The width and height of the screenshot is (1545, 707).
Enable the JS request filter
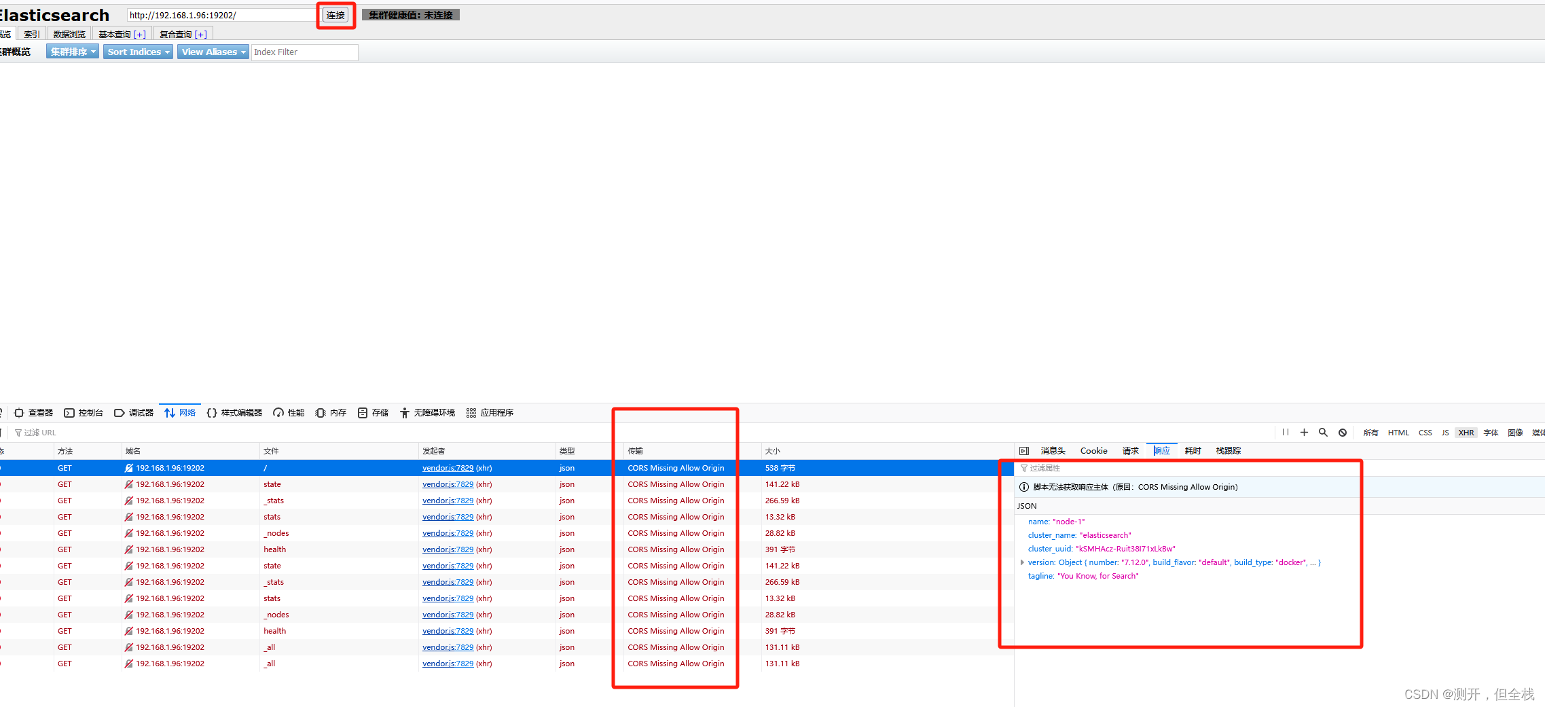click(x=1445, y=432)
